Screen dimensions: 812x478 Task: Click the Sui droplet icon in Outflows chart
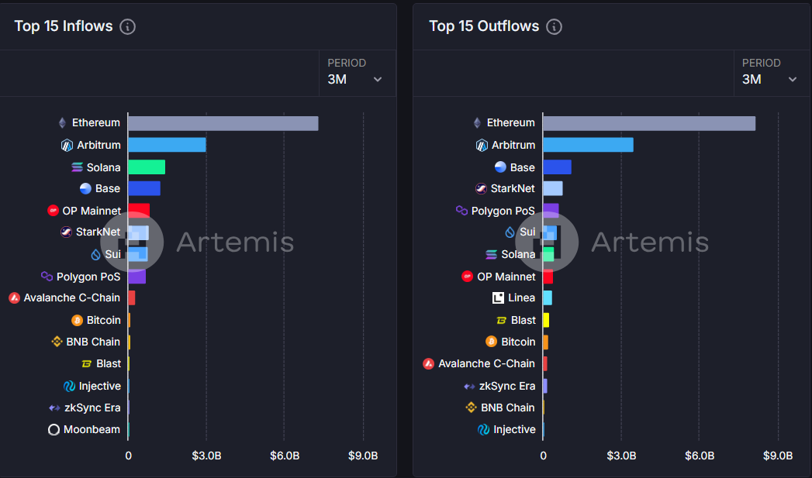[510, 232]
